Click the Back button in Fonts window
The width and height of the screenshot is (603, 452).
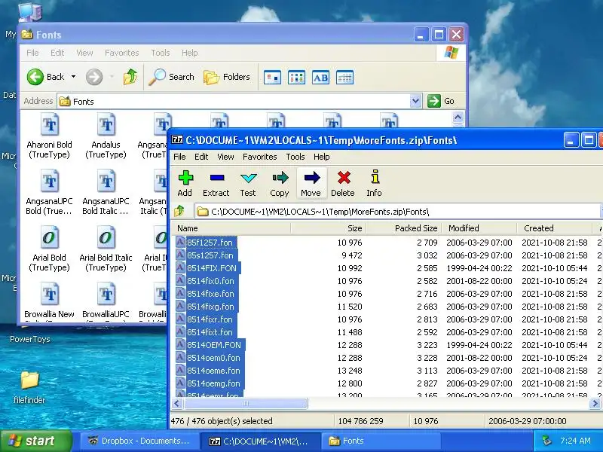pyautogui.click(x=45, y=77)
